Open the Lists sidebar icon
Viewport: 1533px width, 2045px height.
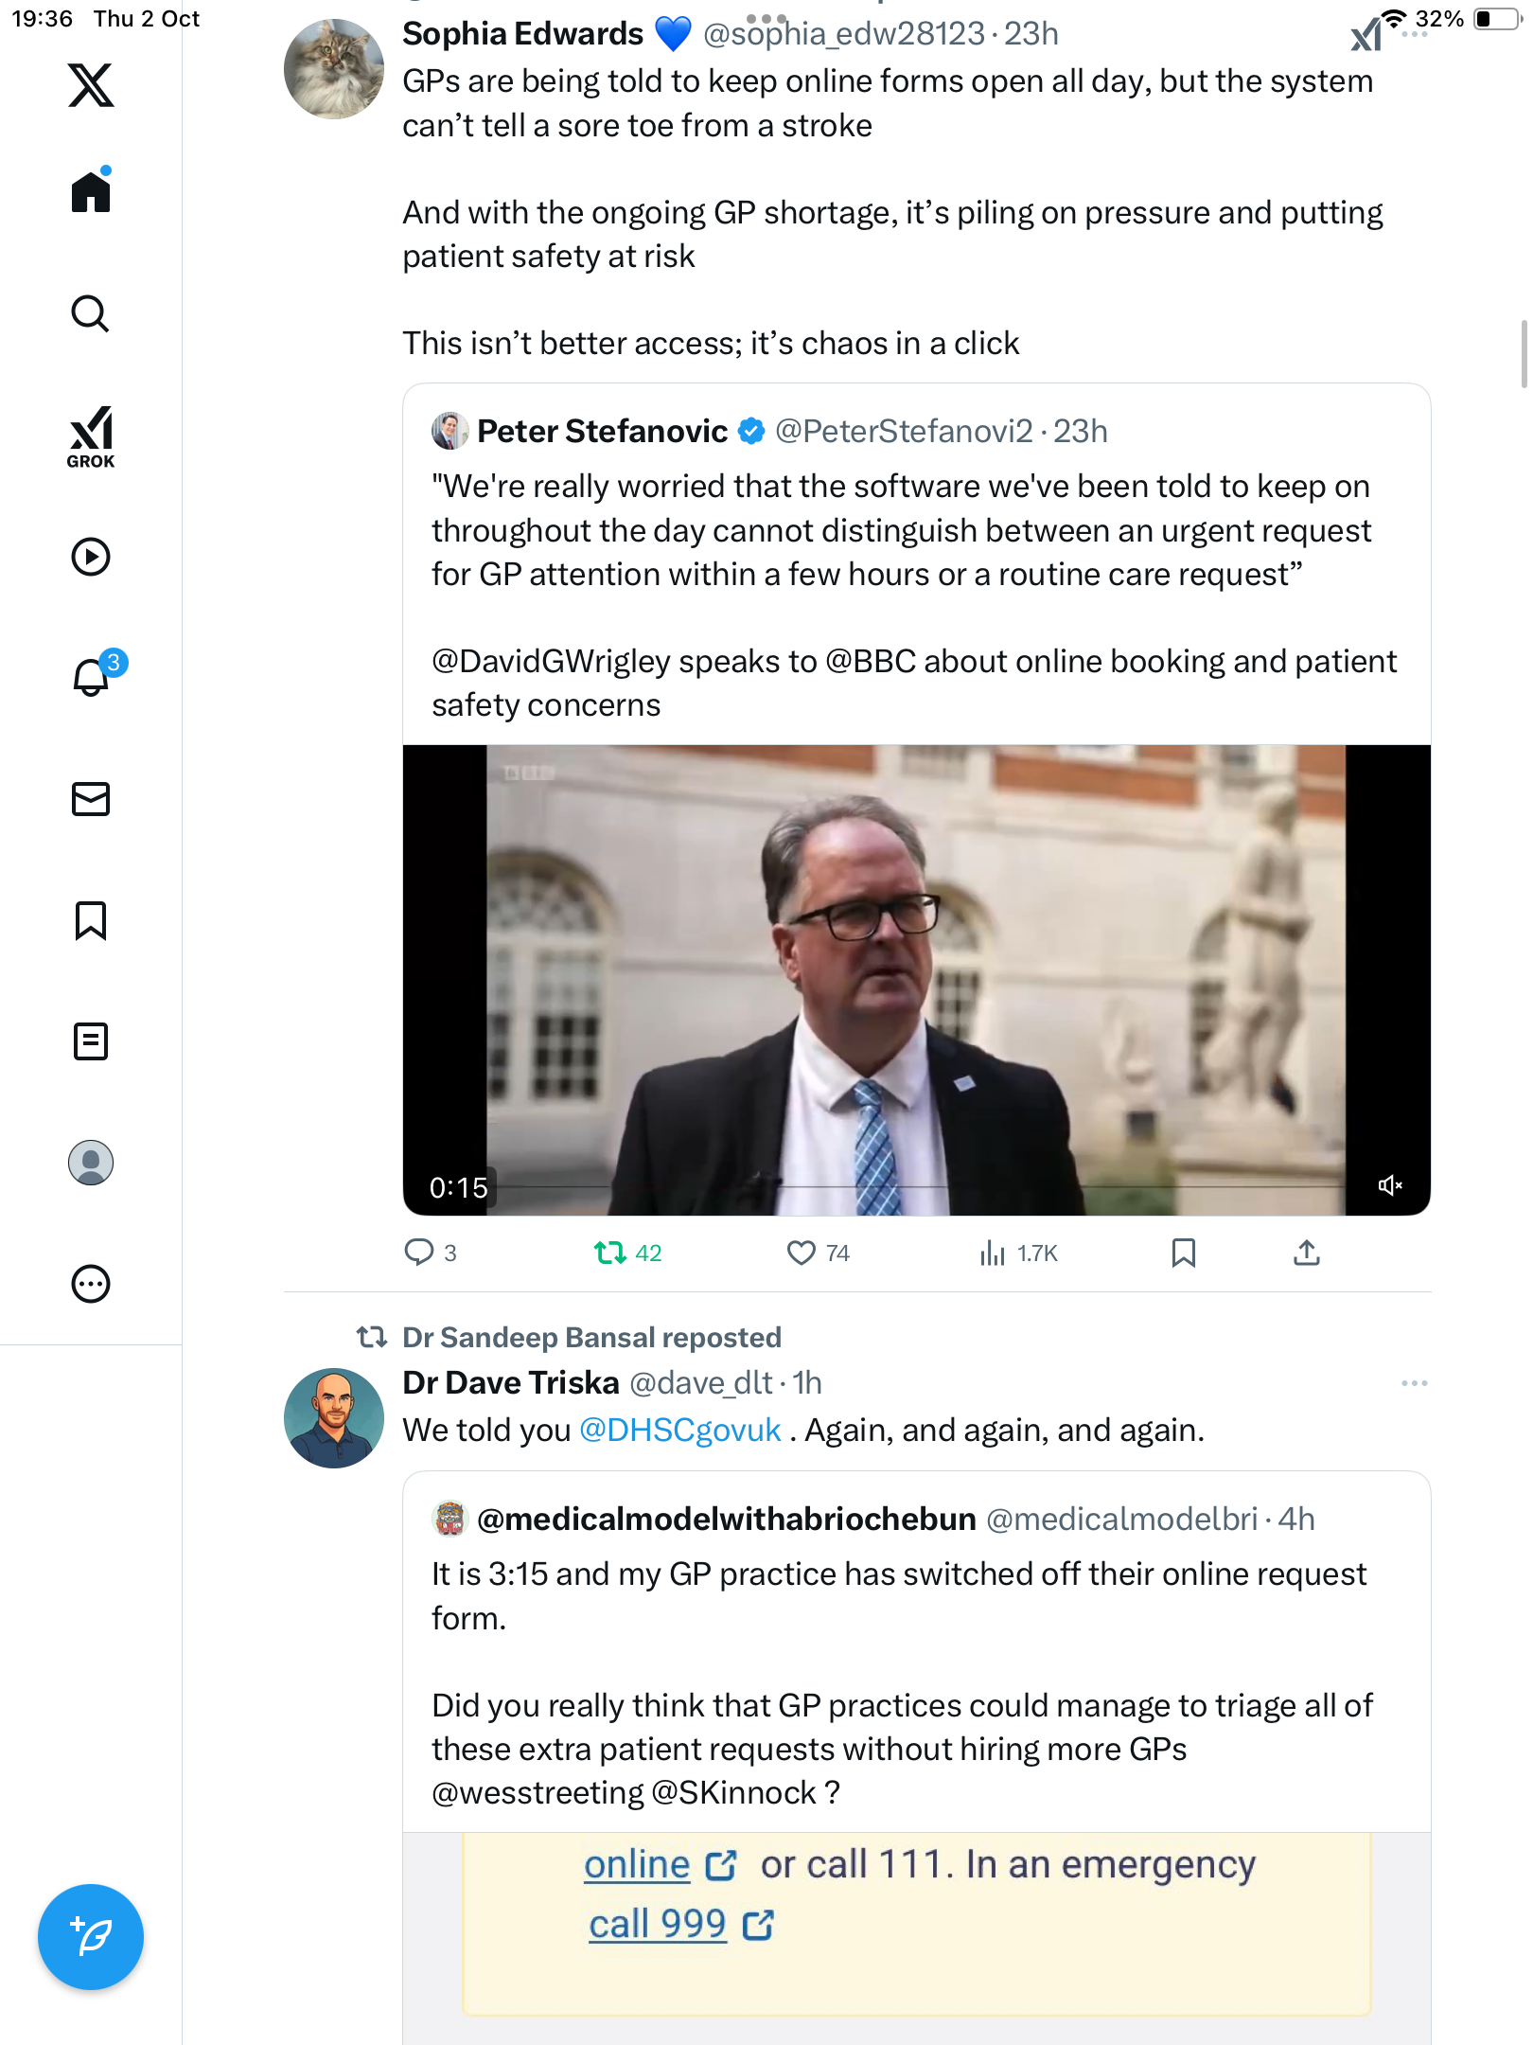(91, 1041)
